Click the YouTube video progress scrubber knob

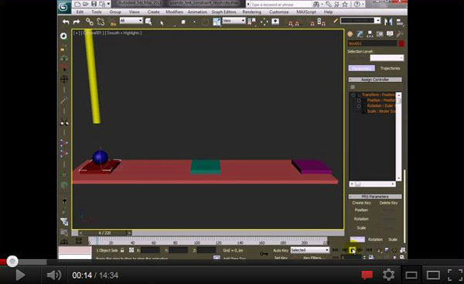(x=12, y=262)
